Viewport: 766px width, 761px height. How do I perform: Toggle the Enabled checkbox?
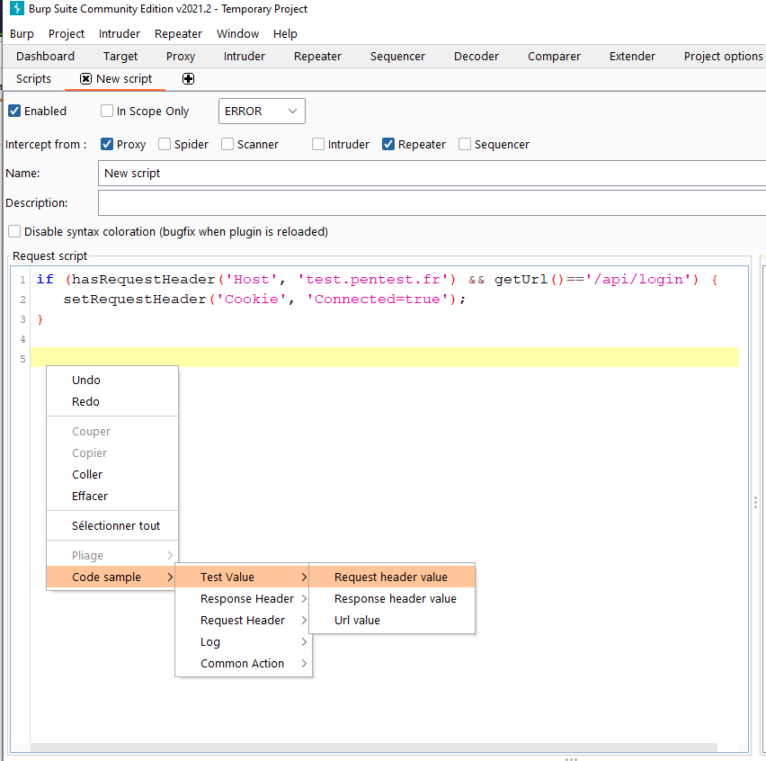pos(14,111)
